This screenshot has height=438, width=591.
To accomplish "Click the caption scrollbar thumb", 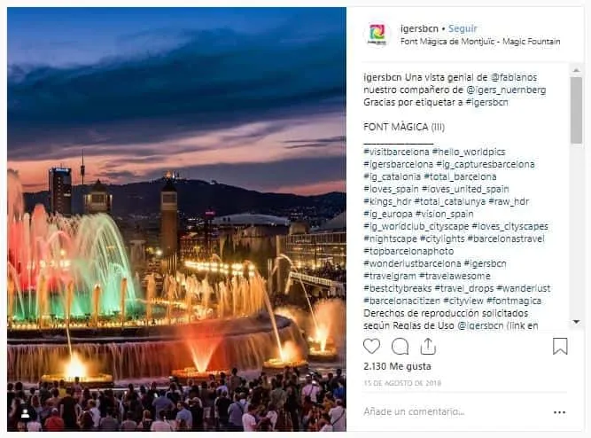I will [x=576, y=110].
